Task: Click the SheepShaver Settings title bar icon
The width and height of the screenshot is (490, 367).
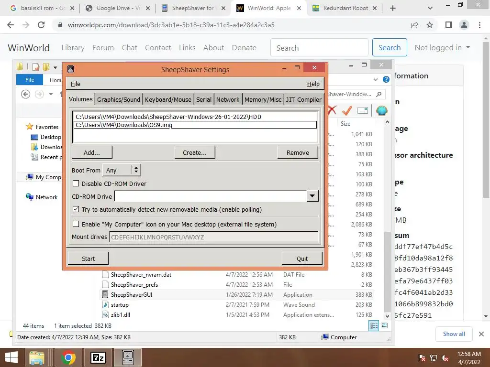Action: [x=71, y=69]
